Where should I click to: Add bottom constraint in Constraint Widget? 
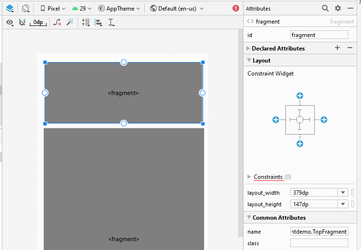click(300, 144)
